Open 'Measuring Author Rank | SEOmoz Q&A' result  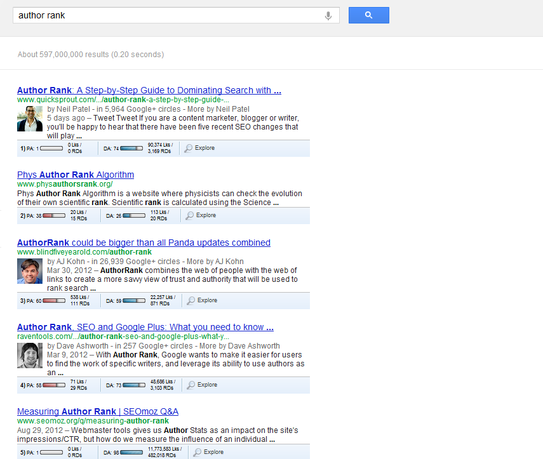tap(98, 411)
